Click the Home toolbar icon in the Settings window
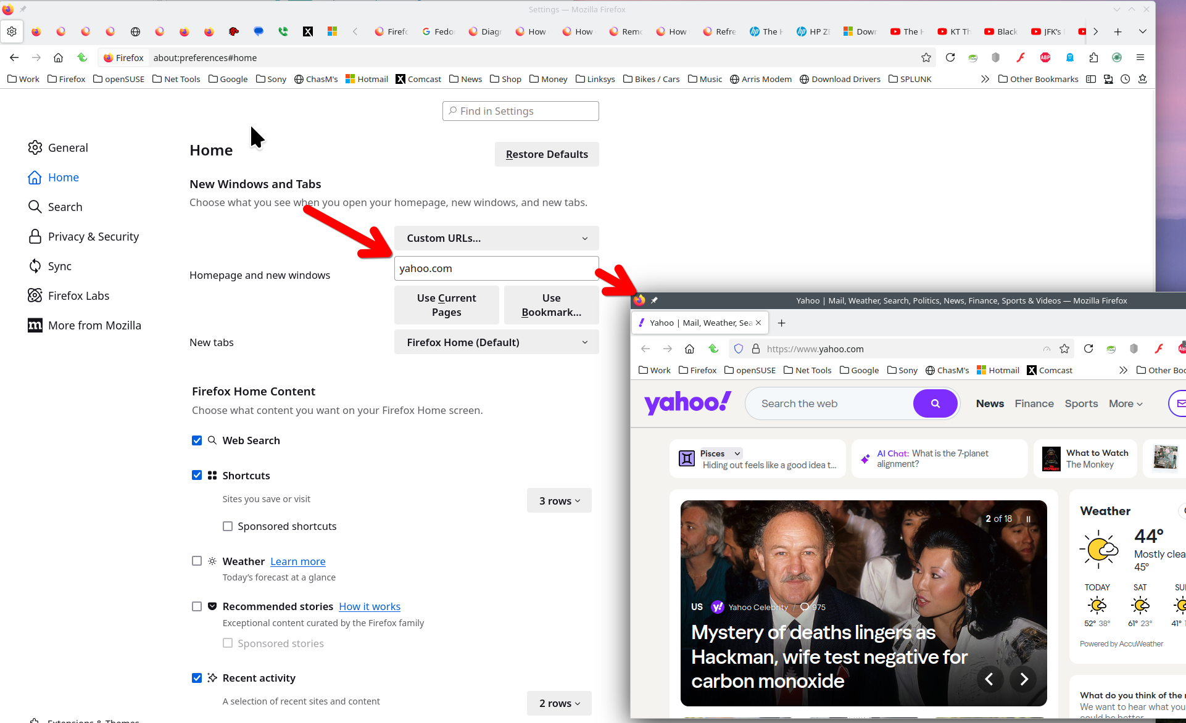1186x723 pixels. [58, 57]
